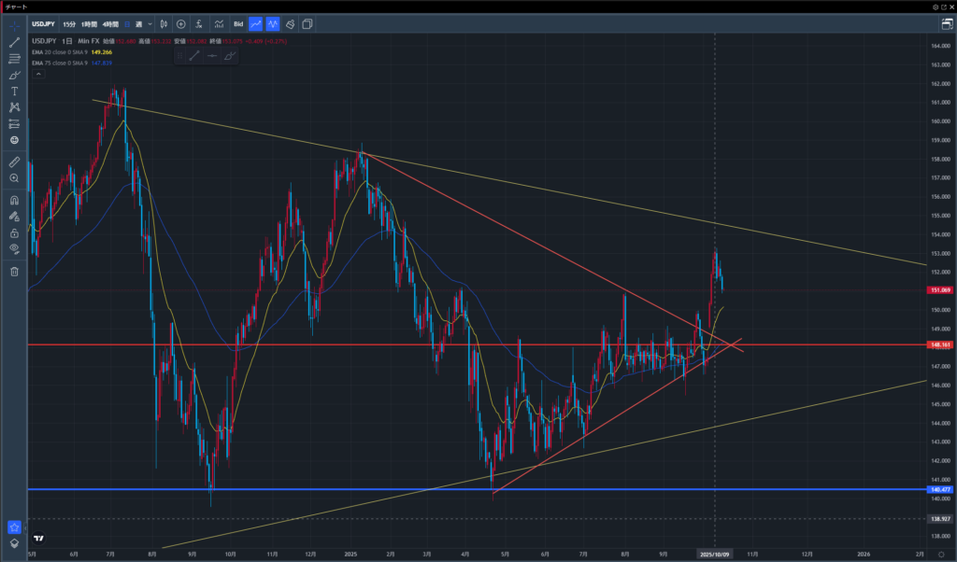The width and height of the screenshot is (957, 562).
Task: Toggle magnet mode for drawings
Action: tap(14, 201)
